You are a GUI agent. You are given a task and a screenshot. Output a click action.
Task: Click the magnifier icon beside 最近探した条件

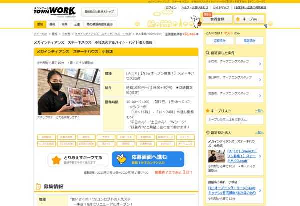click(208, 53)
